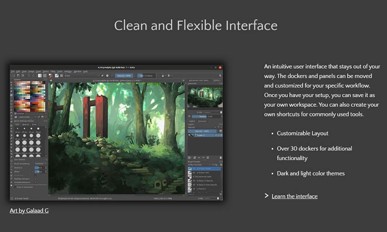The width and height of the screenshot is (387, 232).
Task: Open the Window menu
Action: [77, 71]
